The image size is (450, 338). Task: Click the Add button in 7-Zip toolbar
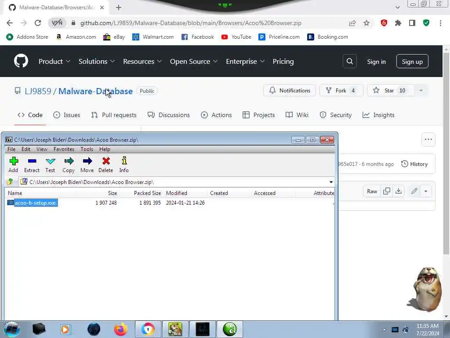coord(13,165)
